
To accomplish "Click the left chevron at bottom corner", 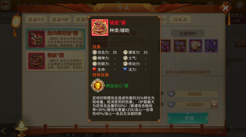I will click(3, 131).
